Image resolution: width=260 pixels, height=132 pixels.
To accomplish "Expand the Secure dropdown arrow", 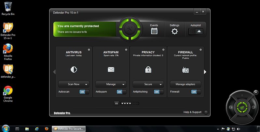I will 161,84.
